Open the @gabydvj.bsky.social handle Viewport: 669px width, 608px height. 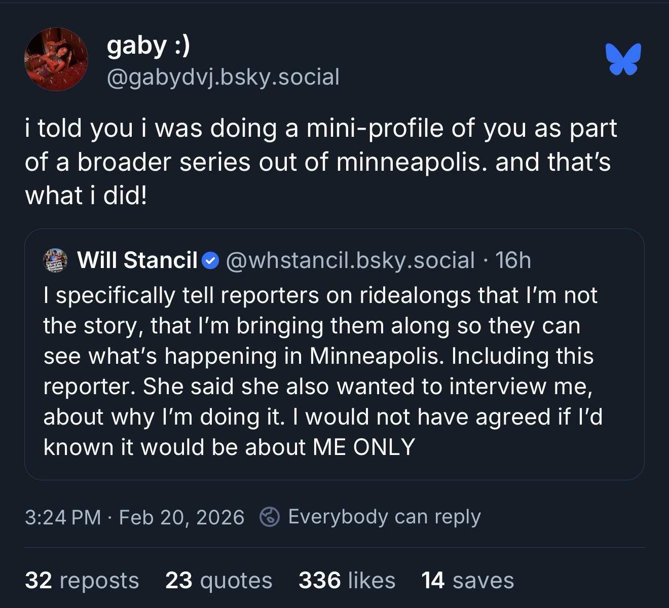point(223,77)
